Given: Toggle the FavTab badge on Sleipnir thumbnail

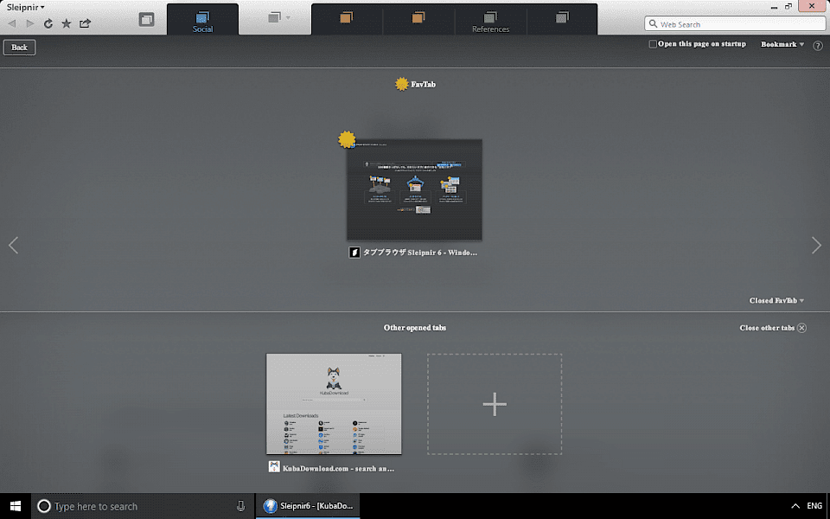Looking at the screenshot, I should point(347,139).
